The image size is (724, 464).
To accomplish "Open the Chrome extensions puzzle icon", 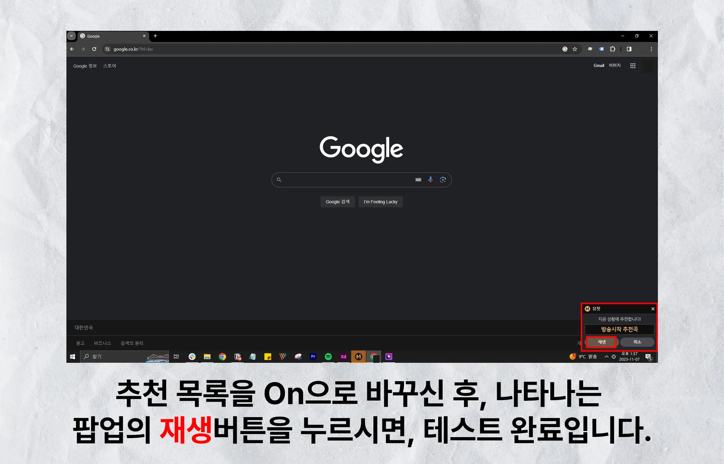I will pos(613,49).
